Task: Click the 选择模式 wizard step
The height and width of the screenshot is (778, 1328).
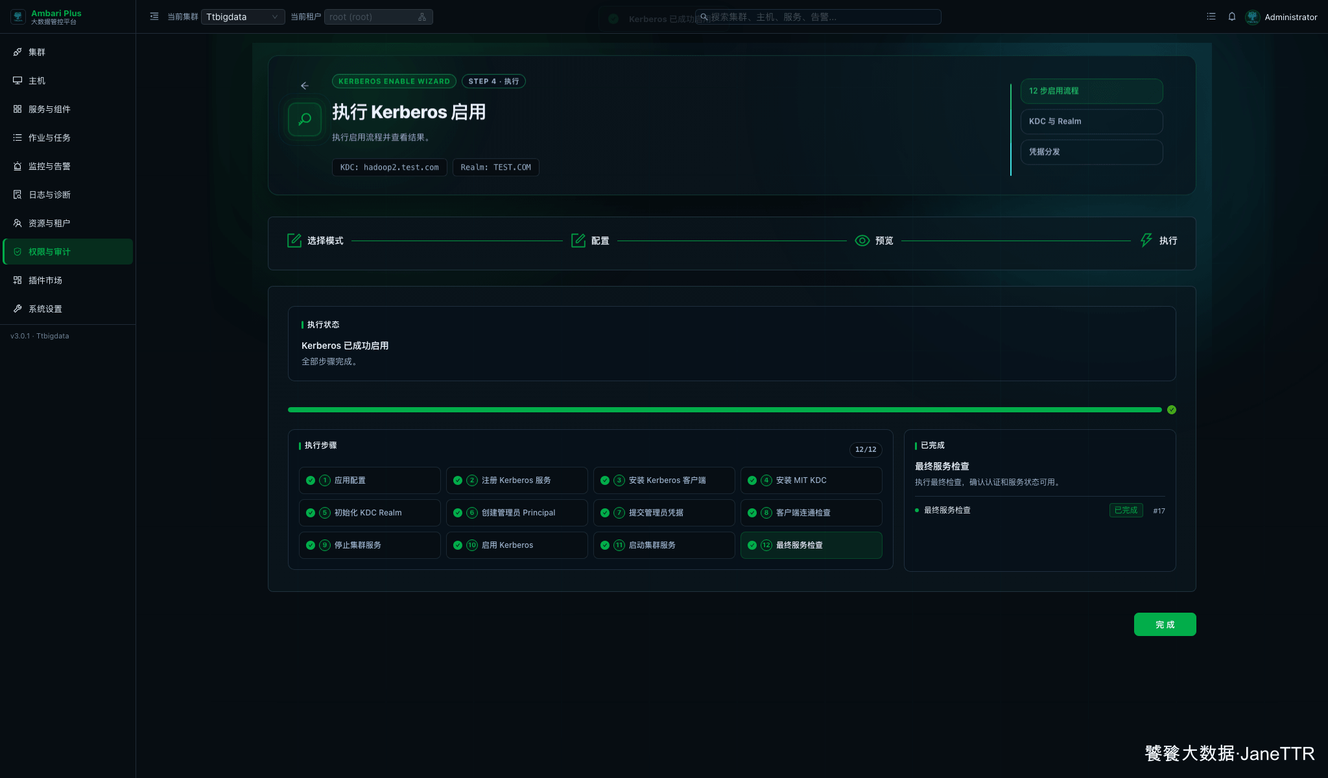Action: [315, 241]
